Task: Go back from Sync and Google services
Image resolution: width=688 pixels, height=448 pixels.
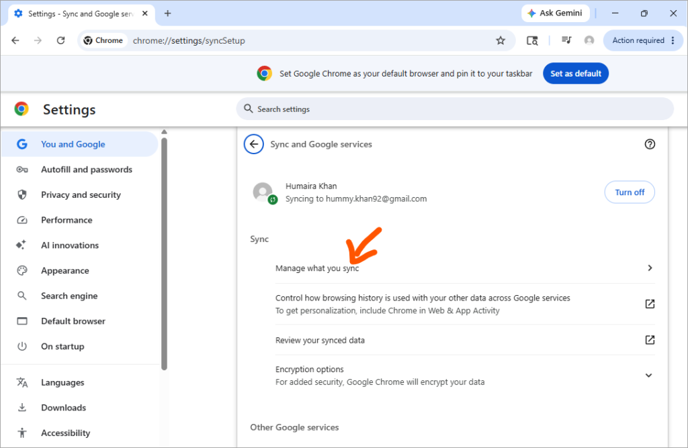Action: [x=253, y=144]
